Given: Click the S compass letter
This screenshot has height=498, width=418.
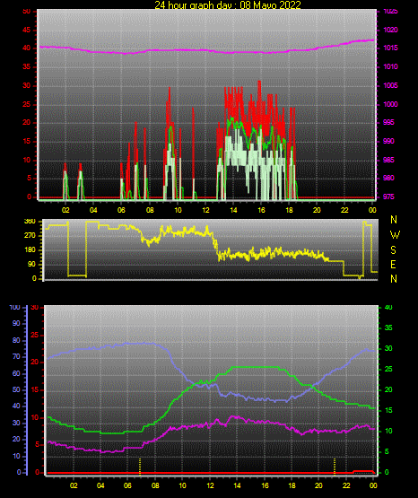Looking at the screenshot, I should coord(393,250).
